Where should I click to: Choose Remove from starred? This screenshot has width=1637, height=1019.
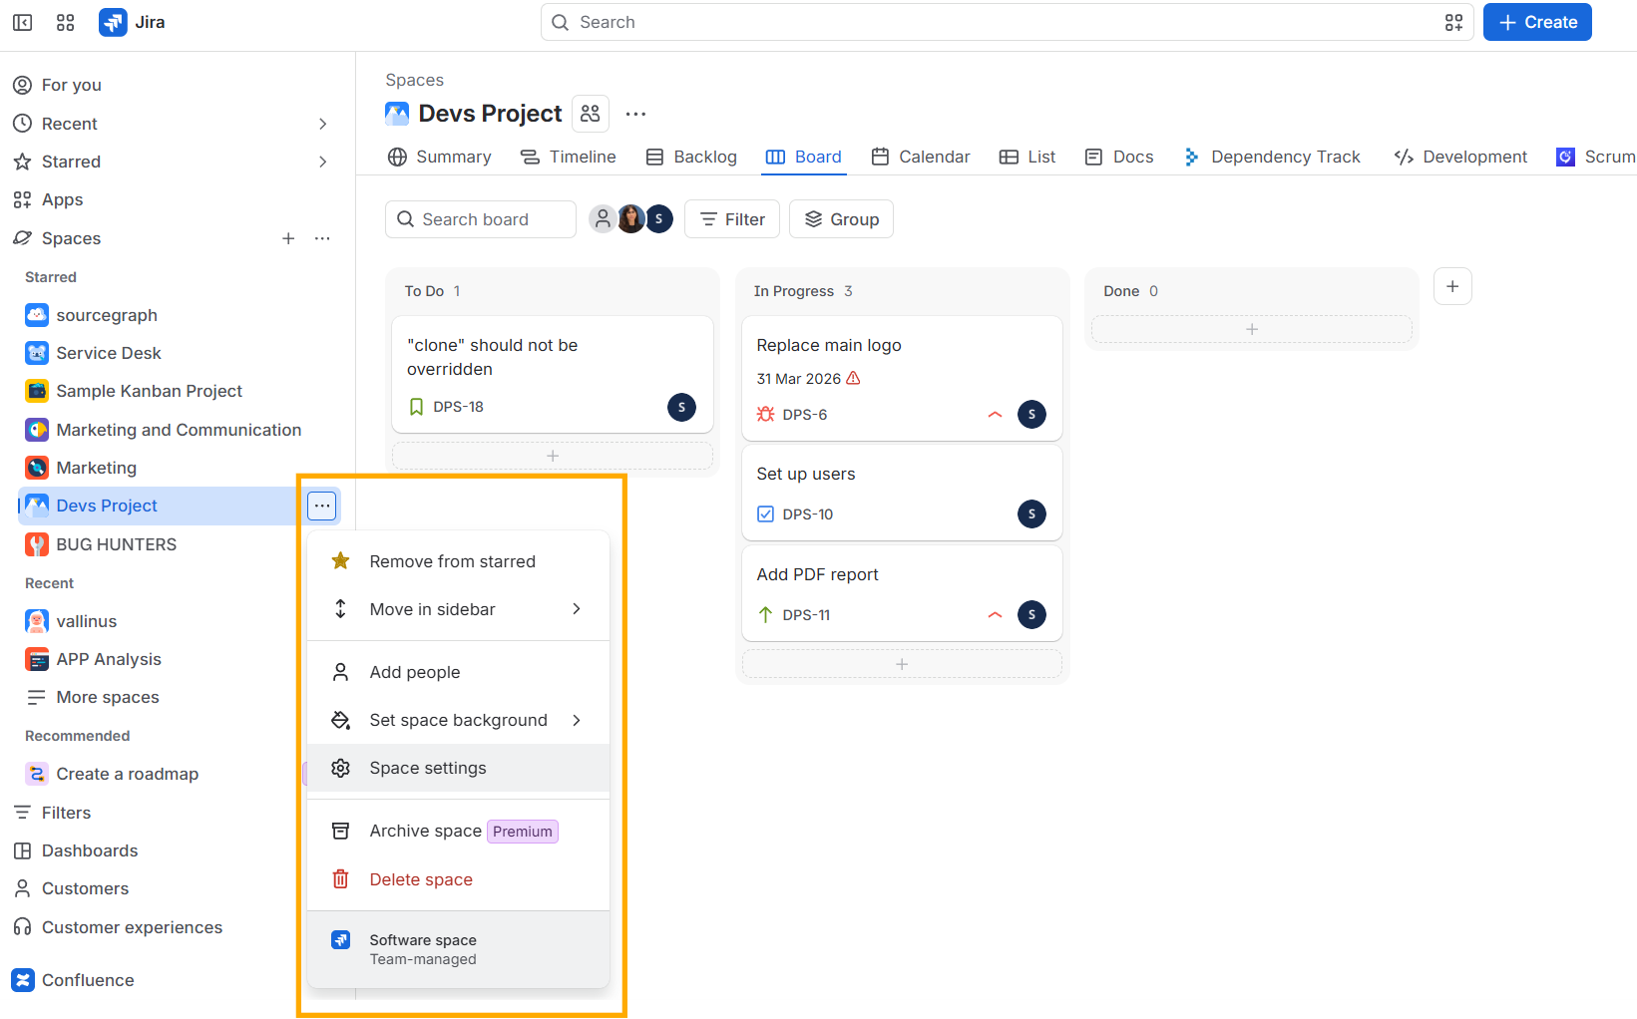[458, 561]
